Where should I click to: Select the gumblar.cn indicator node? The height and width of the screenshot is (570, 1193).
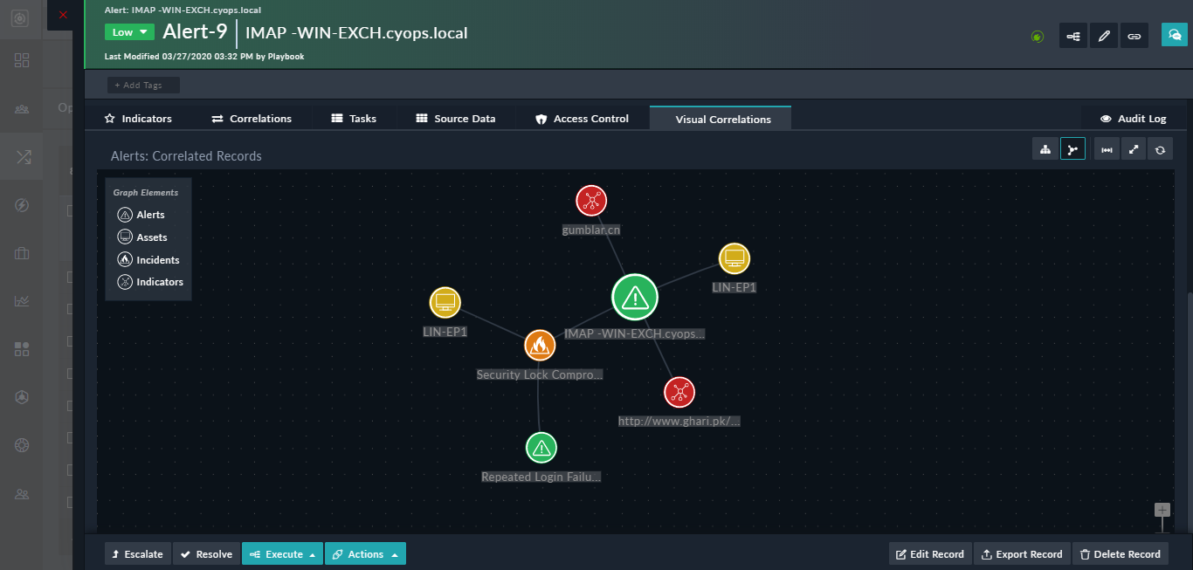pos(591,201)
